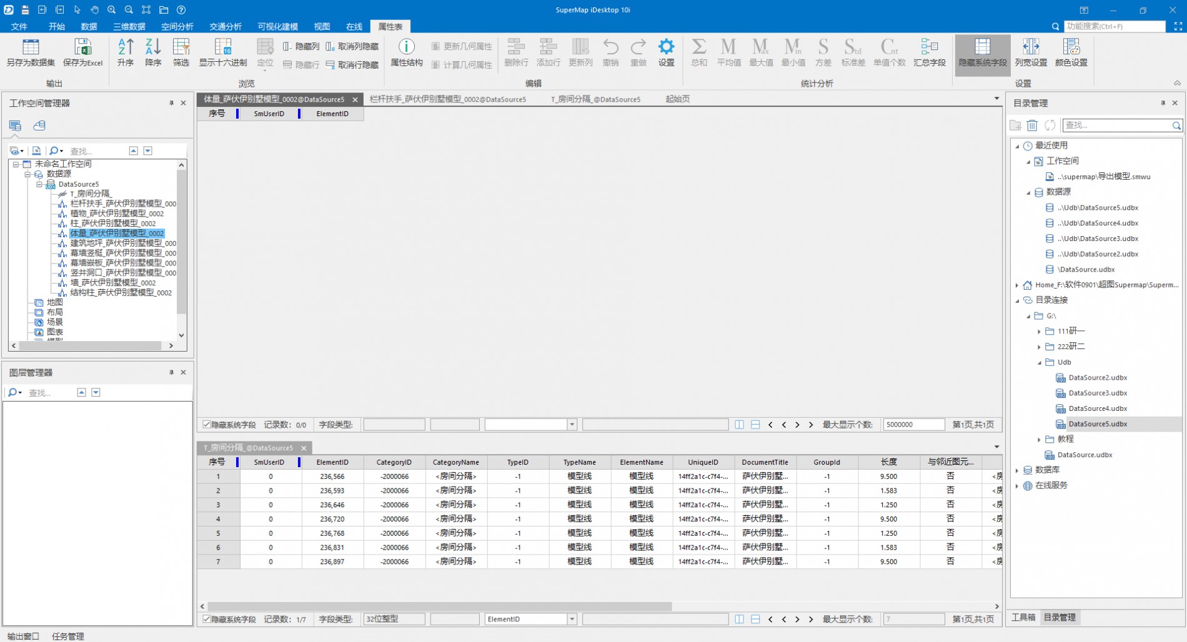
Task: Switch to 三维数据 ribbon tab
Action: 129,27
